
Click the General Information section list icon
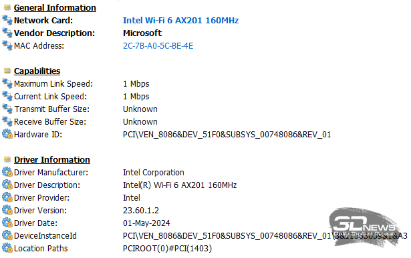click(7, 7)
